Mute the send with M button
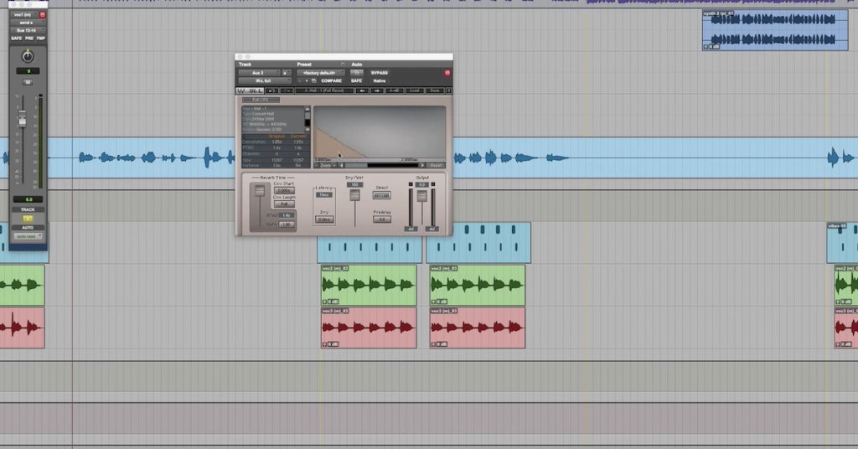This screenshot has width=858, height=449. pyautogui.click(x=28, y=82)
